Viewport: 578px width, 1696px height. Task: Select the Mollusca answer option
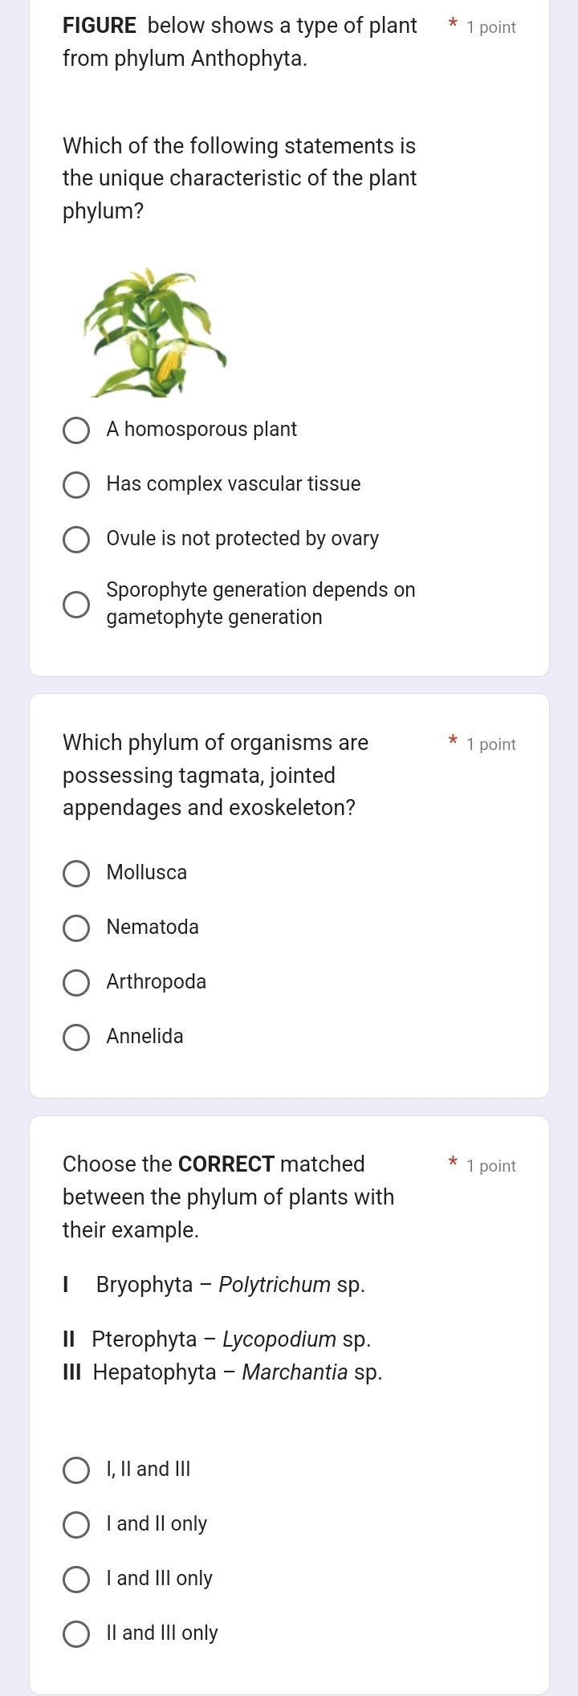[76, 874]
